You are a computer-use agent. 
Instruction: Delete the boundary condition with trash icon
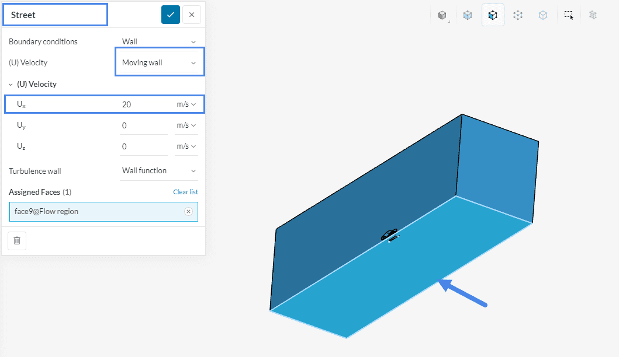tap(17, 240)
